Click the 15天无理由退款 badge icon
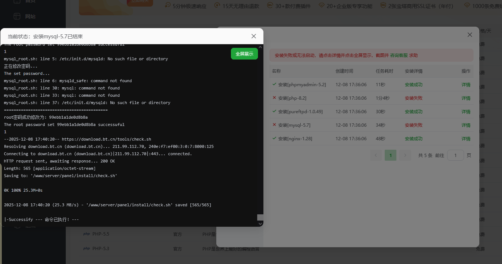The image size is (502, 264). coord(217,5)
